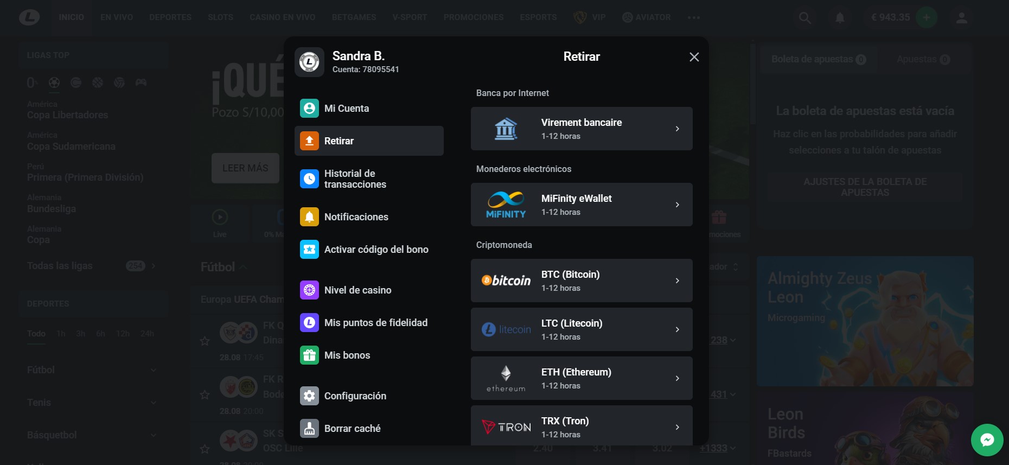Click the green gift Mis bonos icon

pos(309,355)
